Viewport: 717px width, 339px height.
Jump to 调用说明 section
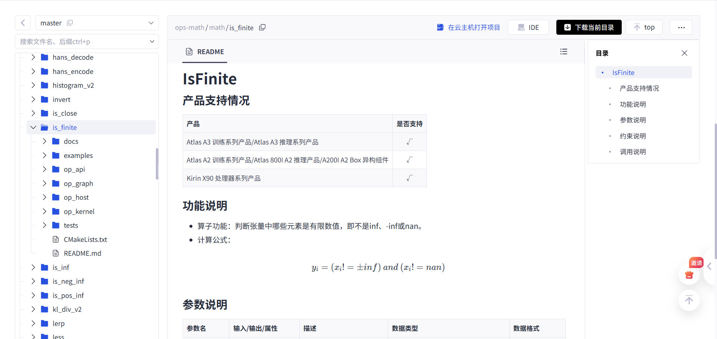point(633,152)
